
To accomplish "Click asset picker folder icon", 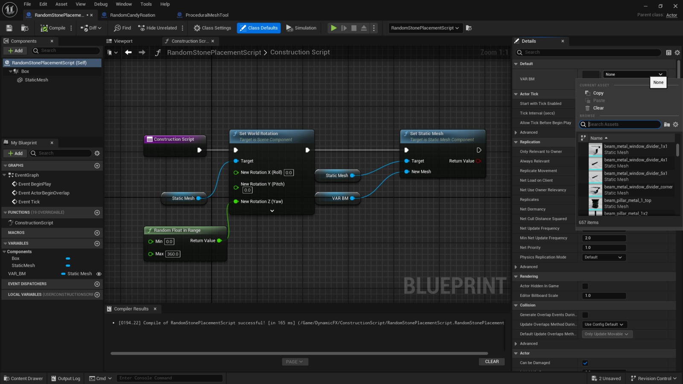I will (x=667, y=125).
